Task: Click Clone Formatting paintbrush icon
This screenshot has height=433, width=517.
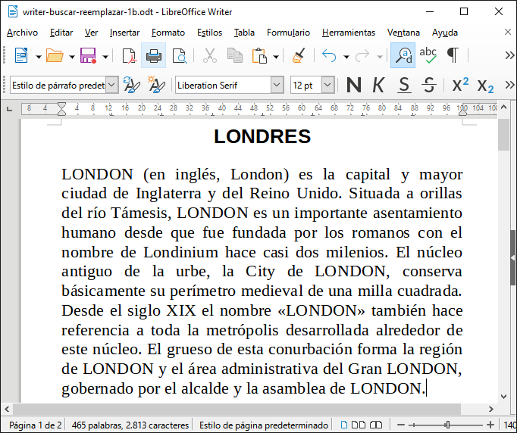Action: coord(299,56)
